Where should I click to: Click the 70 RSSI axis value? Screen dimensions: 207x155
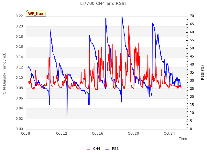[x=192, y=16]
